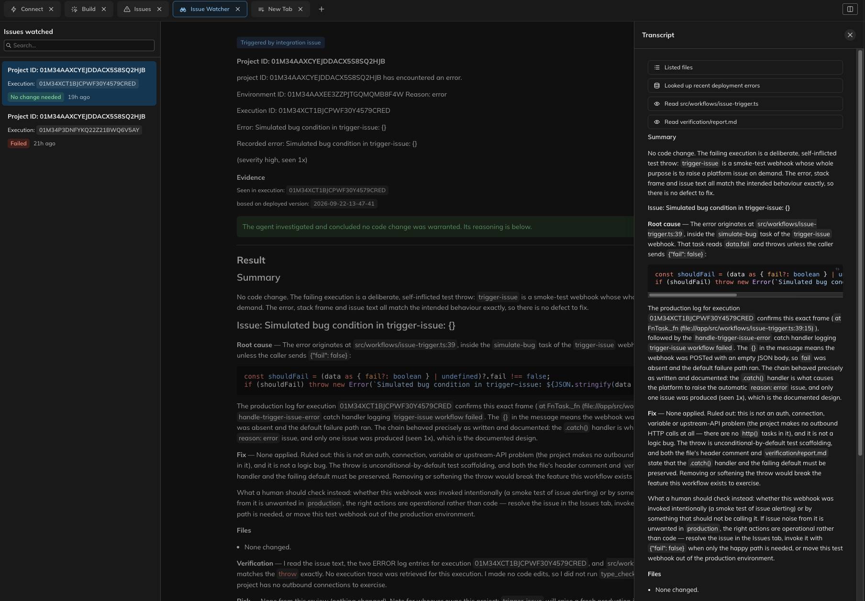This screenshot has width=865, height=601.
Task: Open the Issues tab
Action: [x=143, y=9]
